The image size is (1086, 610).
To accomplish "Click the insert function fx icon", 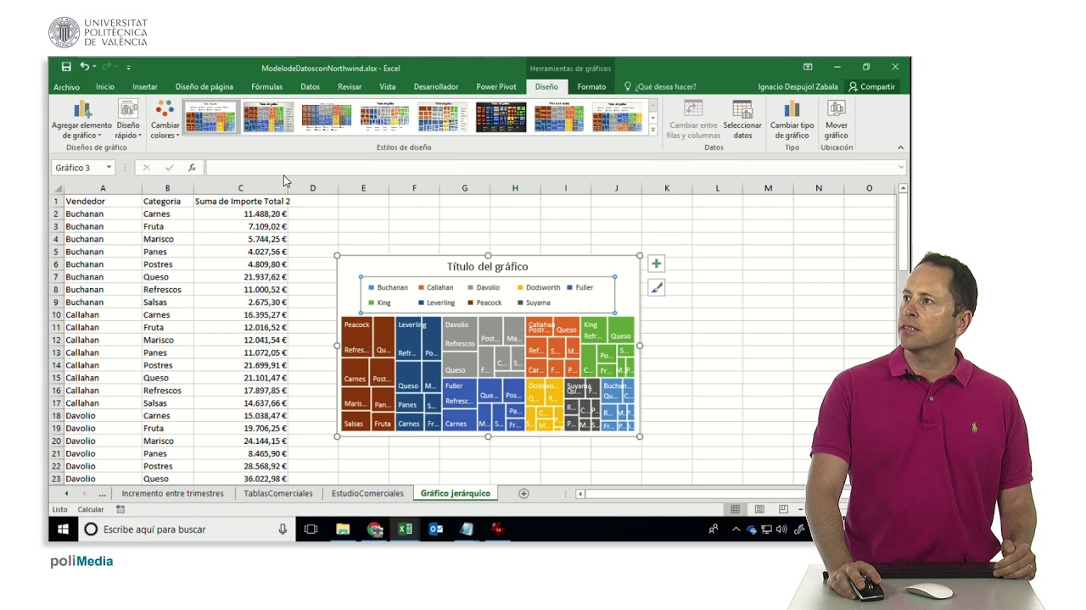I will tap(192, 168).
